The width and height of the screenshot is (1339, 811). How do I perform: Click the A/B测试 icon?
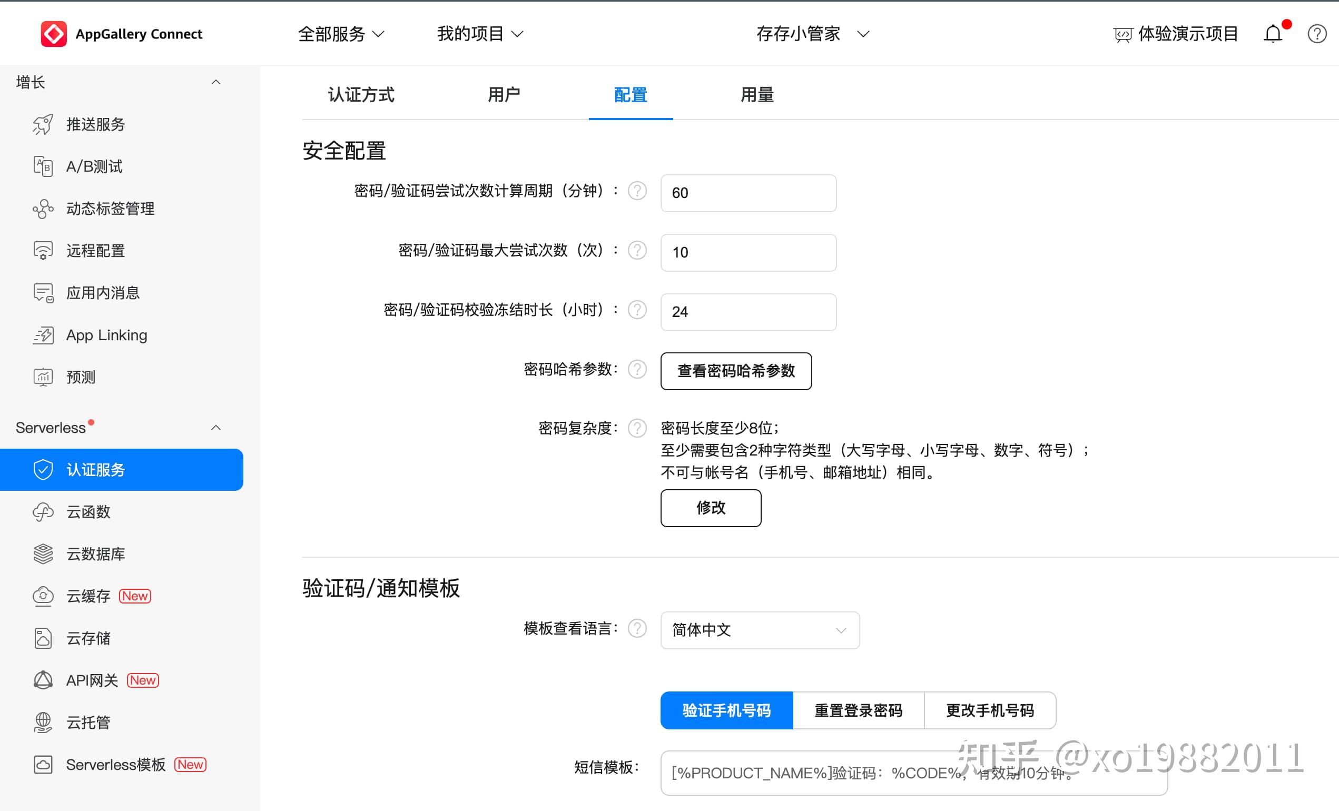click(43, 166)
